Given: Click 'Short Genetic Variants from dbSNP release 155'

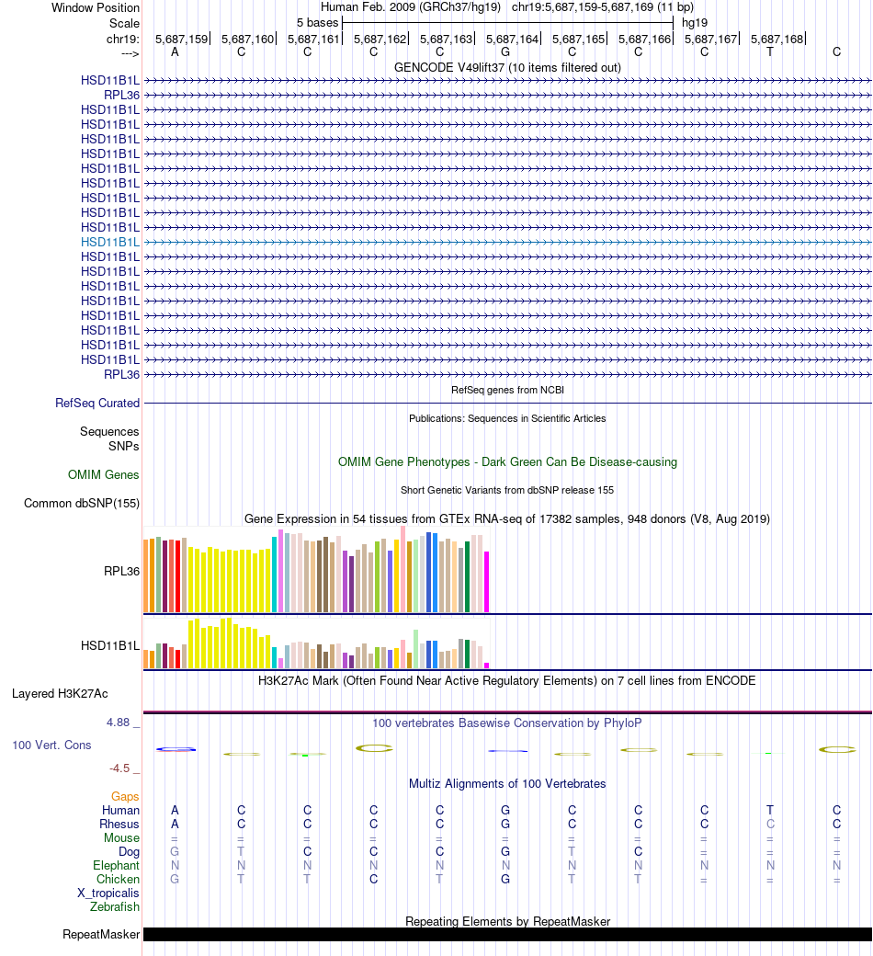Looking at the screenshot, I should click(x=507, y=490).
